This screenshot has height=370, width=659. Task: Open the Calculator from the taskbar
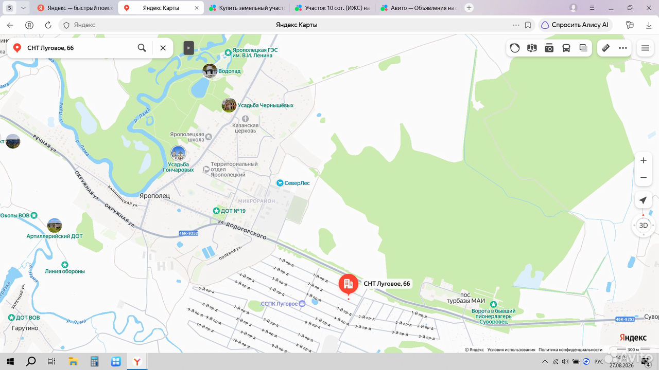(x=94, y=361)
